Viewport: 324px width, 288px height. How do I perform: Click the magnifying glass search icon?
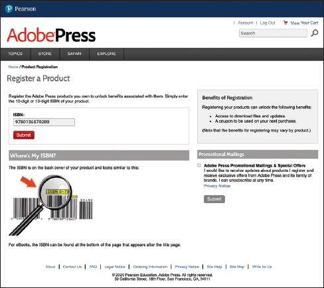(x=315, y=33)
